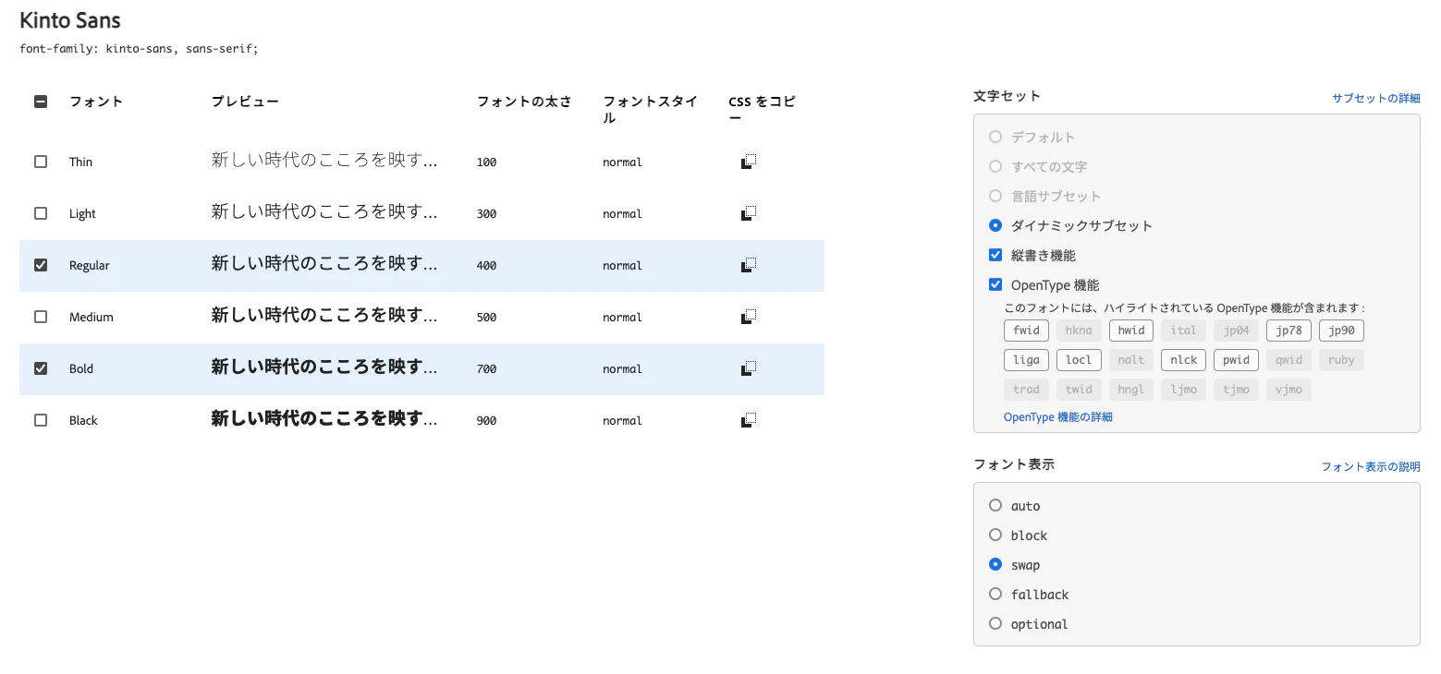Toggle the pwid OpenType feature
Screen dimensions: 1441x674
1236,360
